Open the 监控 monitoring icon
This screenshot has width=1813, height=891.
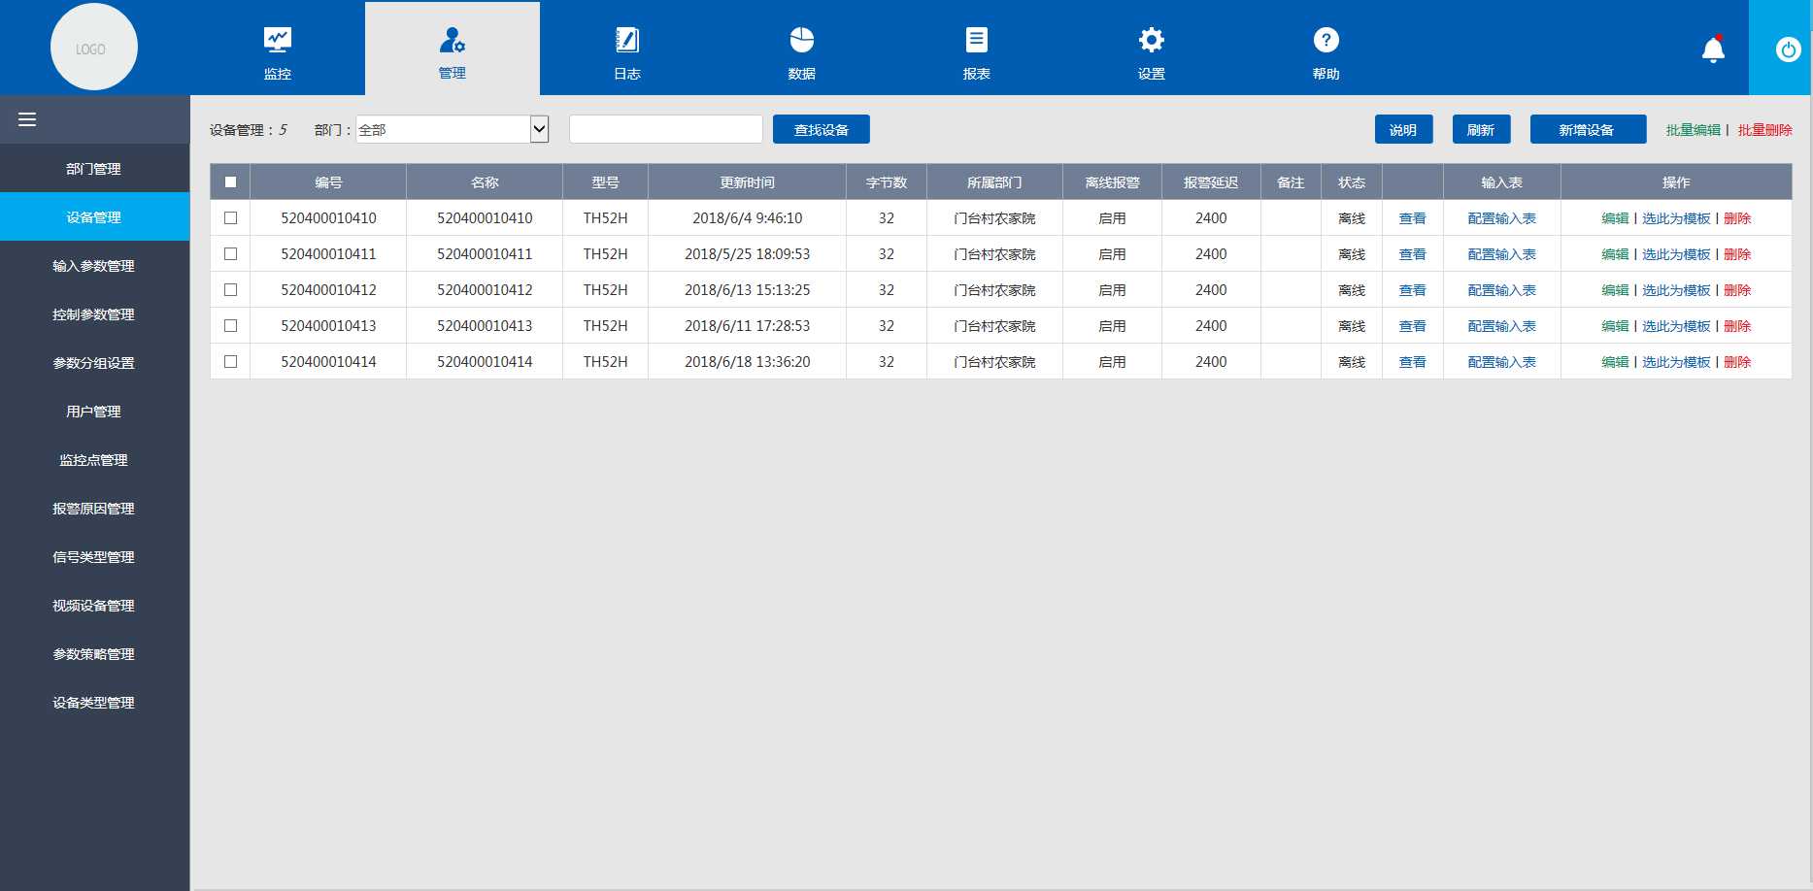[277, 40]
